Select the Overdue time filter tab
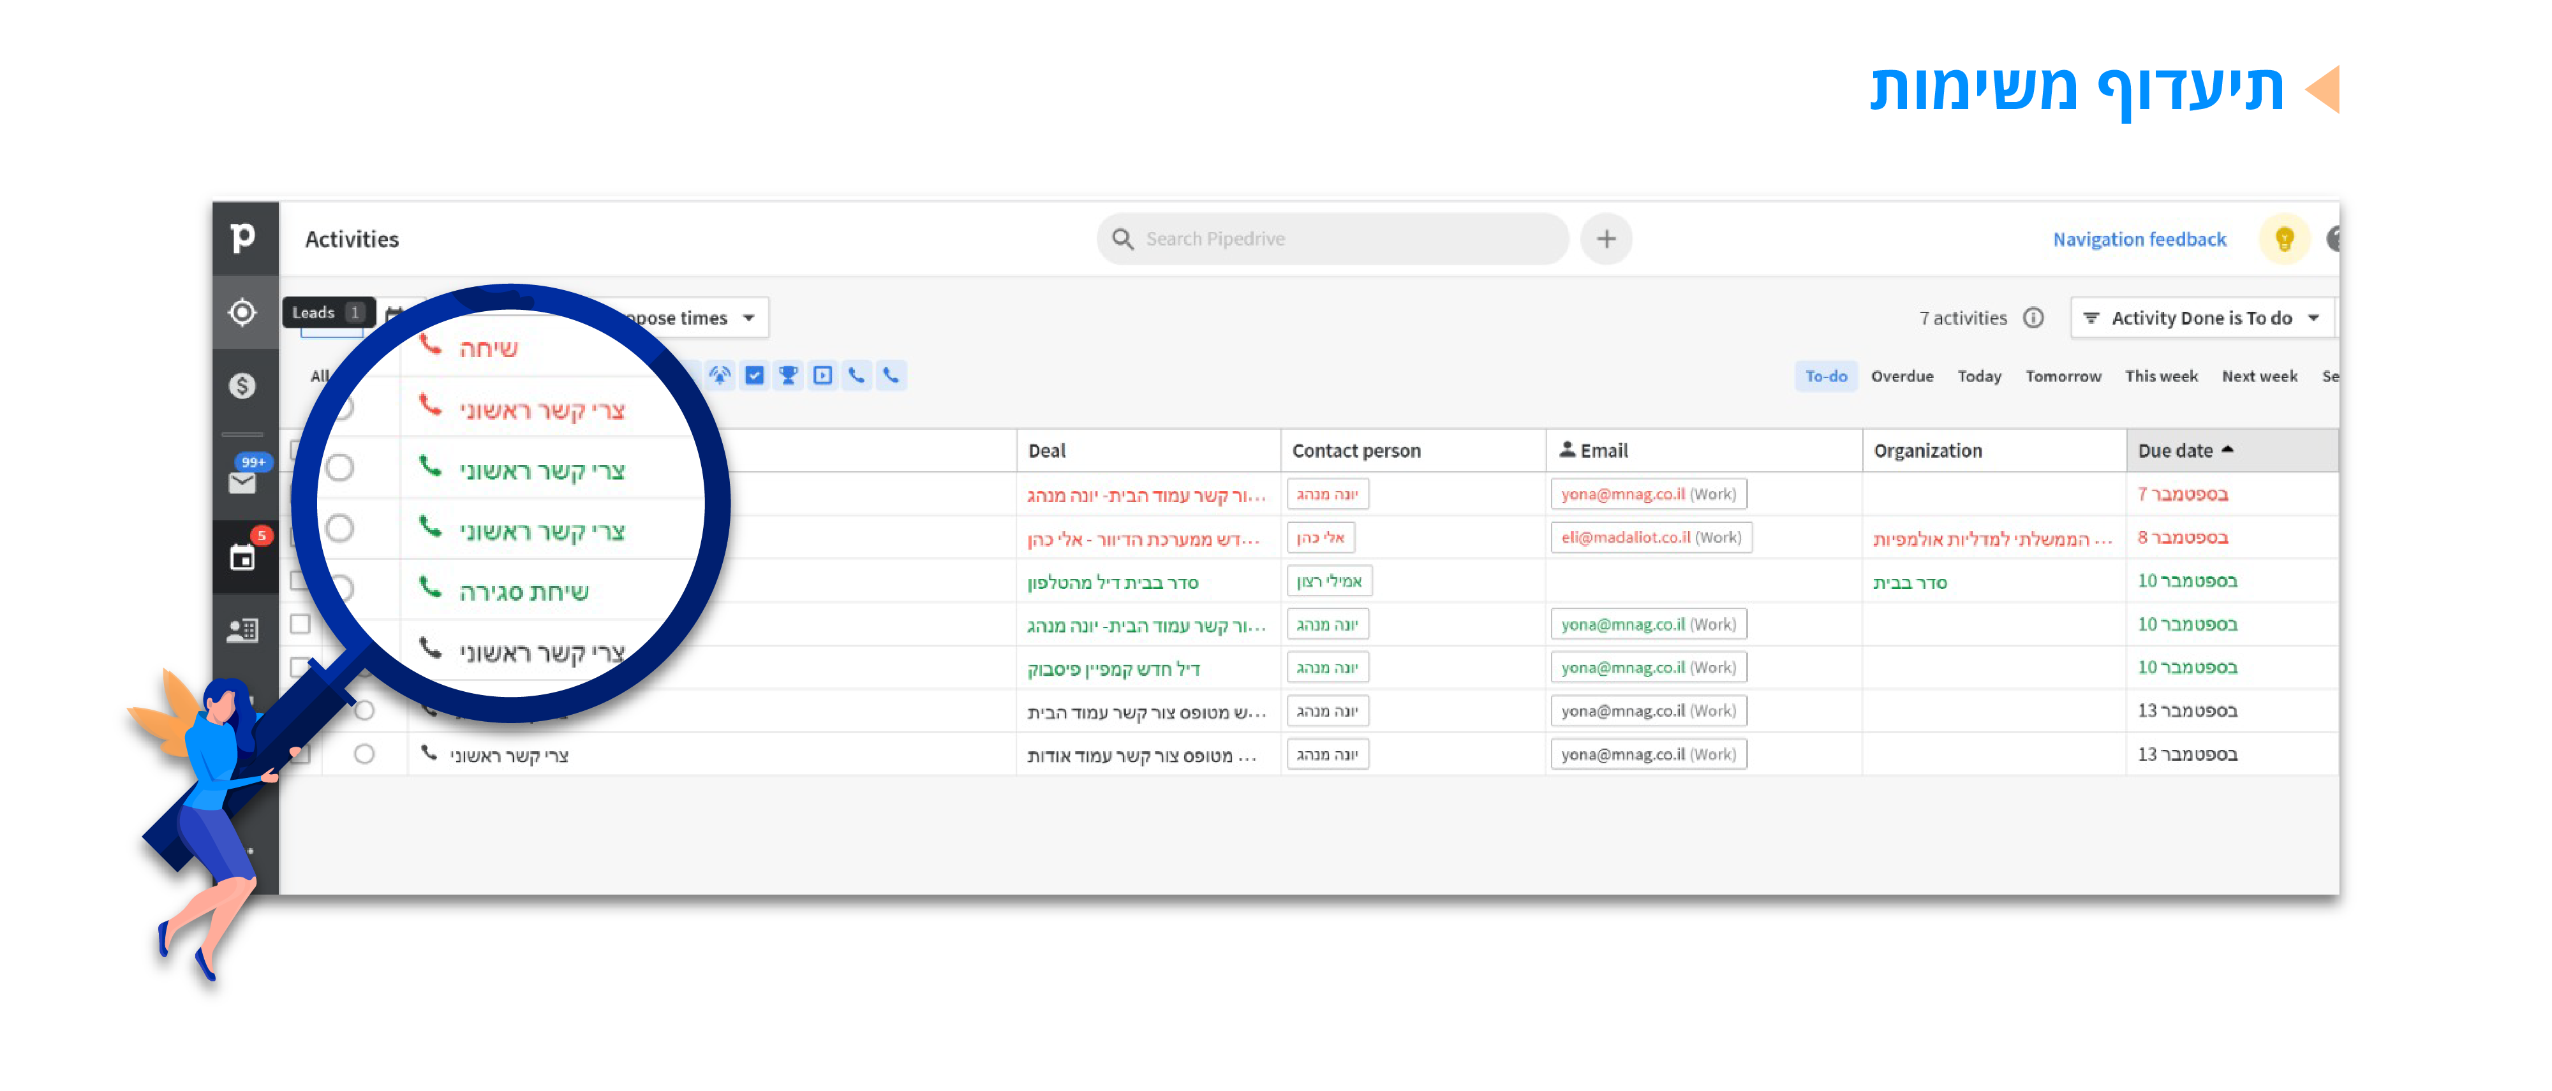 [1902, 376]
